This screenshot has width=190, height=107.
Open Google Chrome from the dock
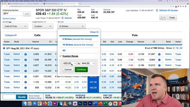[x=39, y=103]
